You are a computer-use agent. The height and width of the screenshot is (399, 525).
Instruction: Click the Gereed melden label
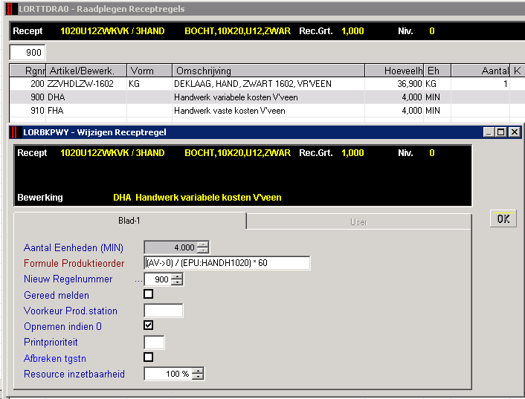pyautogui.click(x=57, y=295)
